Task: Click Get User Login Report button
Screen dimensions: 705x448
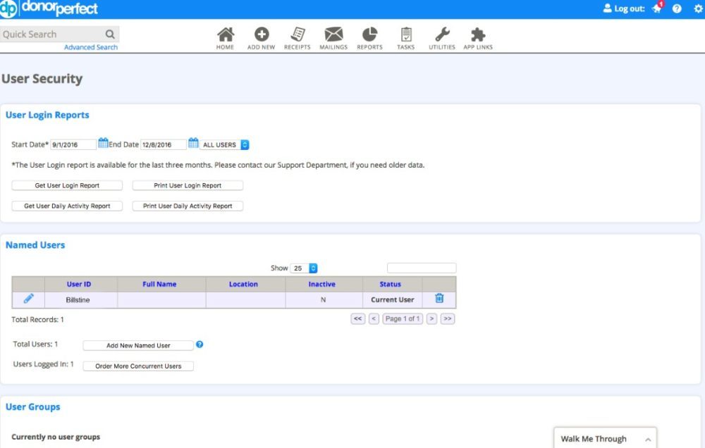Action: (x=67, y=186)
